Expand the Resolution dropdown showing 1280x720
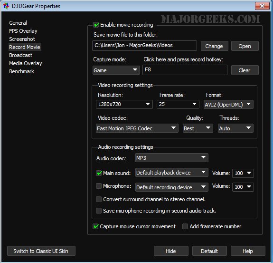The width and height of the screenshot is (273, 263). (x=124, y=104)
